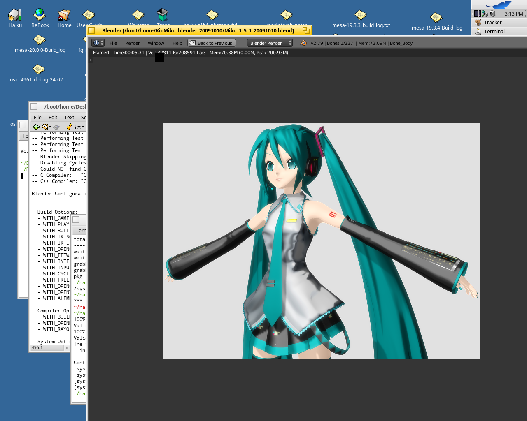Click Tracker entry in Deskbar
This screenshot has height=421, width=527.
pos(499,23)
